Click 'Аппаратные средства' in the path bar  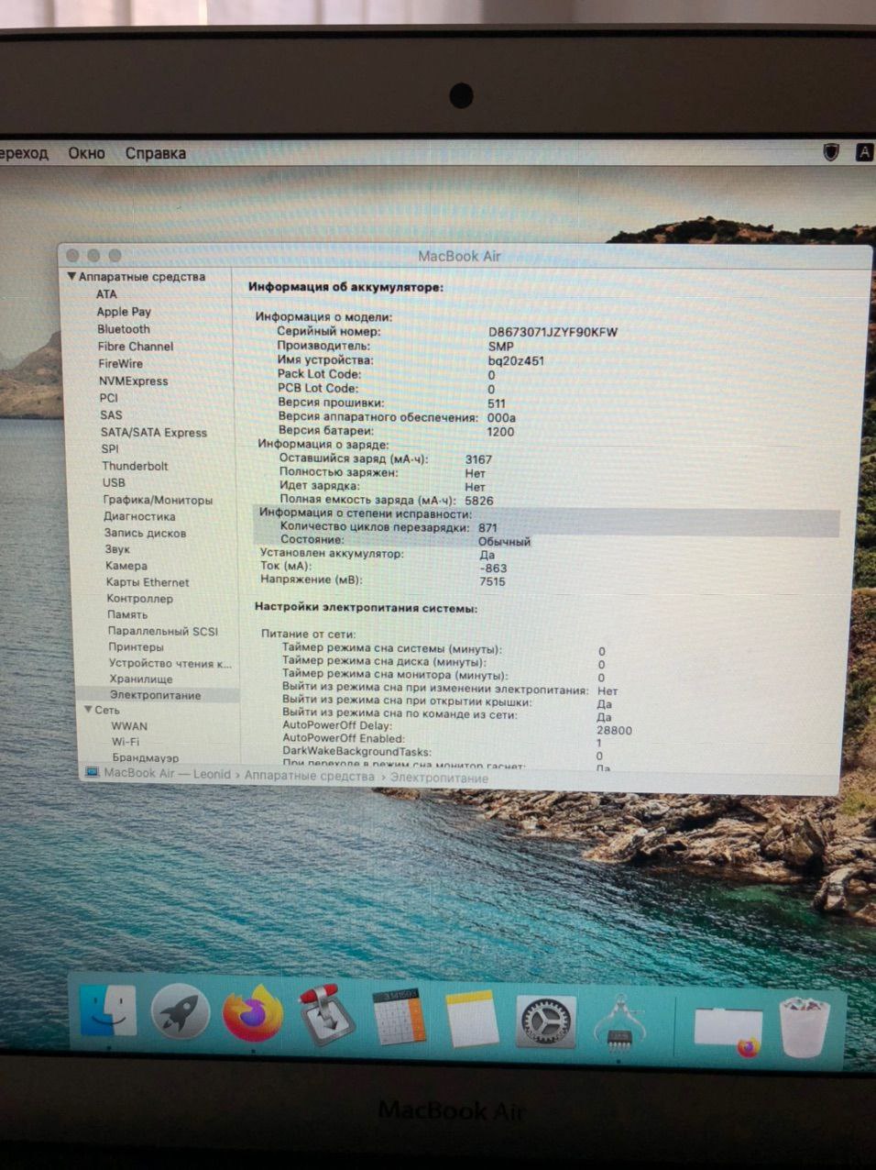pos(310,777)
